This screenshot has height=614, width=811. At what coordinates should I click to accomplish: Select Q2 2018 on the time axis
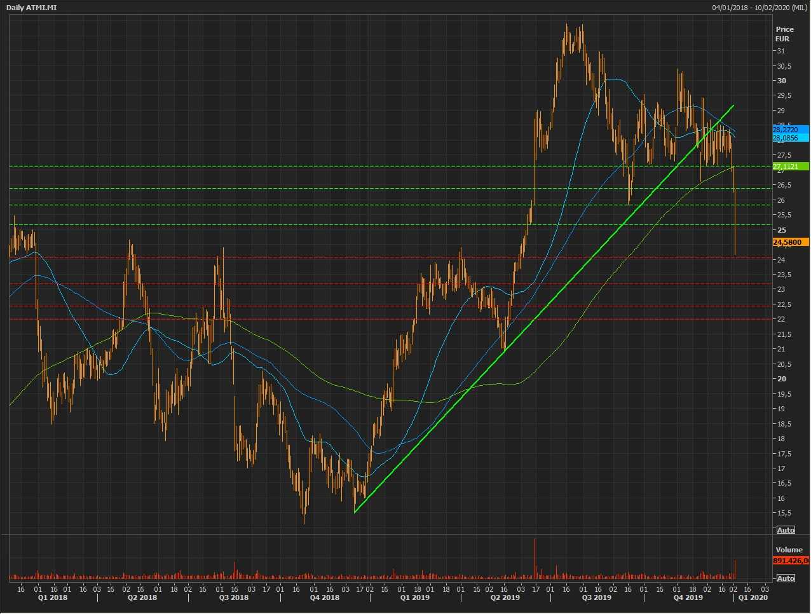pyautogui.click(x=142, y=597)
